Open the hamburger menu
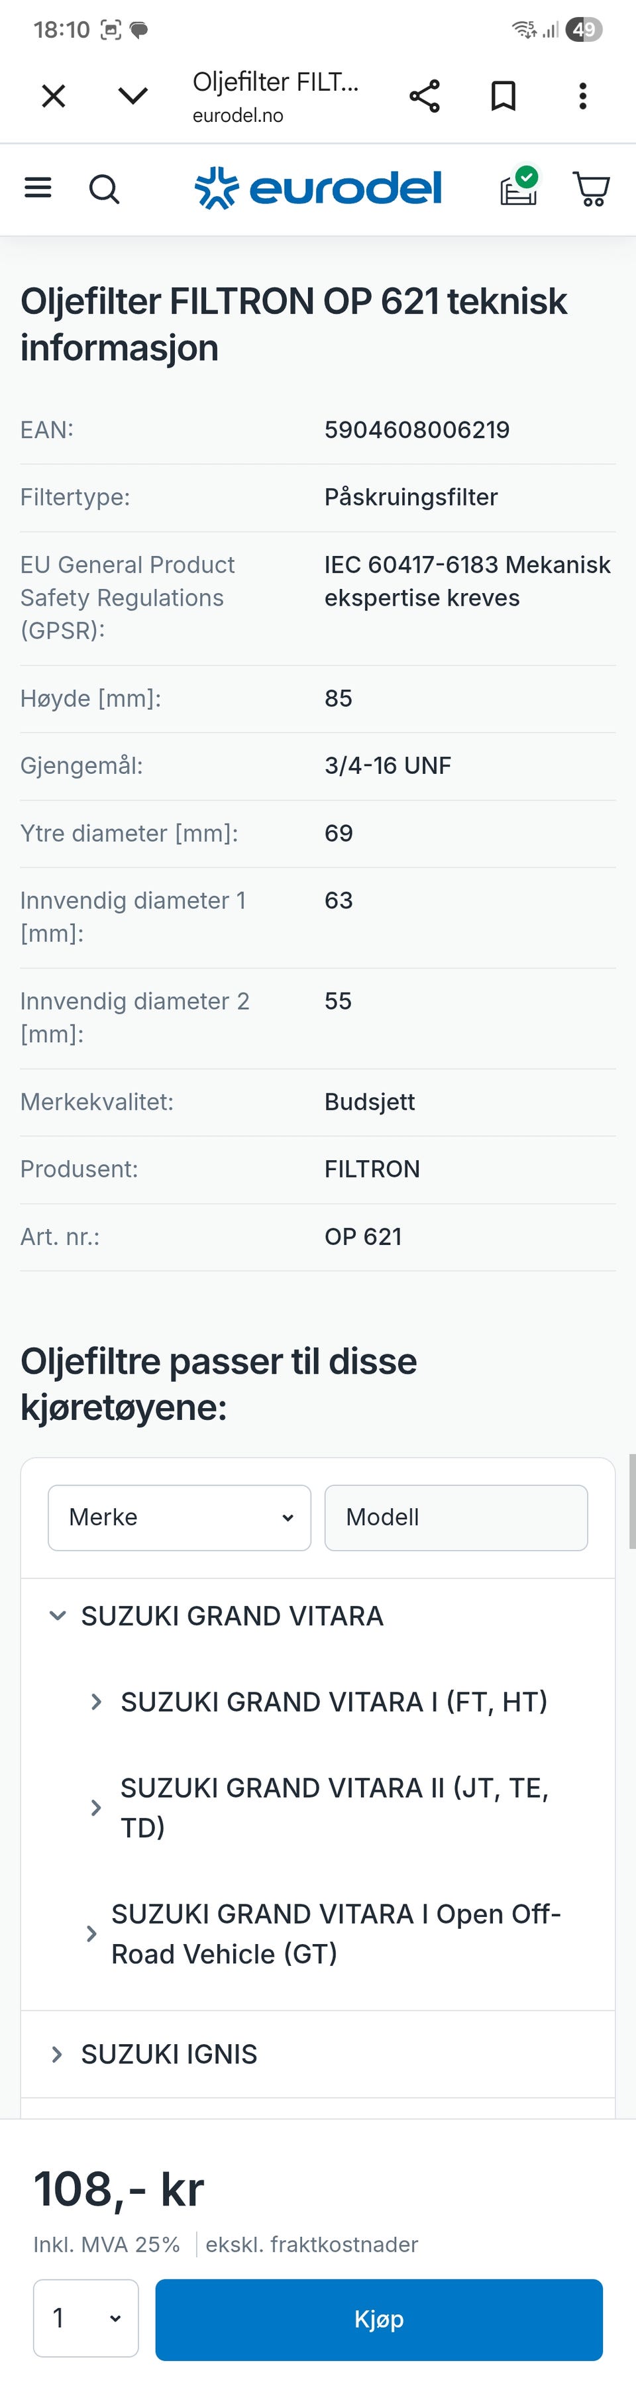The image size is (636, 2394). pos(37,189)
